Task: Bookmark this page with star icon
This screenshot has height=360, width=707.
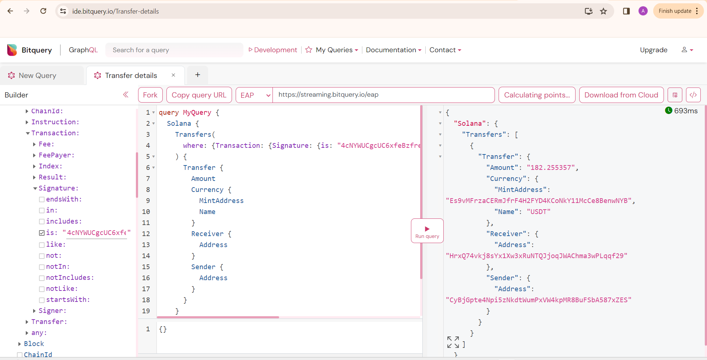Action: (x=603, y=11)
